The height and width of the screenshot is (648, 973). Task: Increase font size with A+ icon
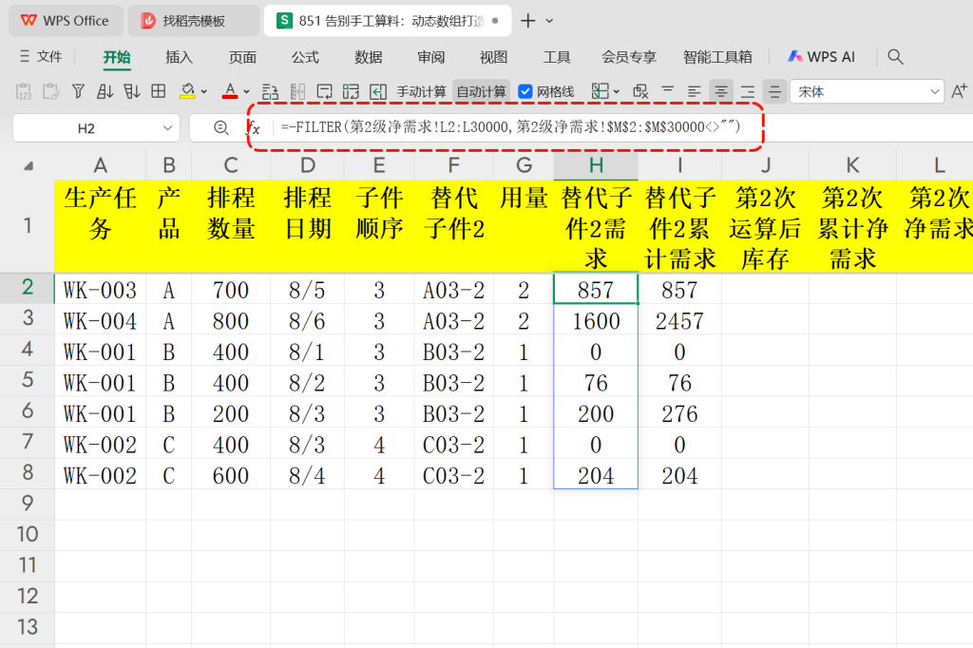960,91
